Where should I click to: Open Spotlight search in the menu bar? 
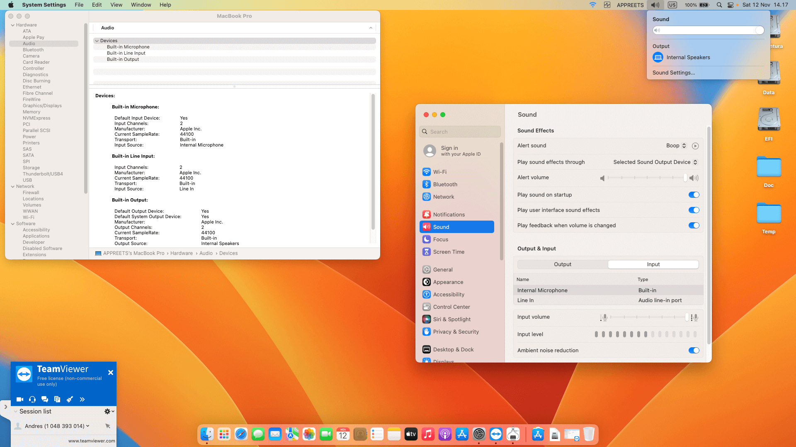[719, 5]
